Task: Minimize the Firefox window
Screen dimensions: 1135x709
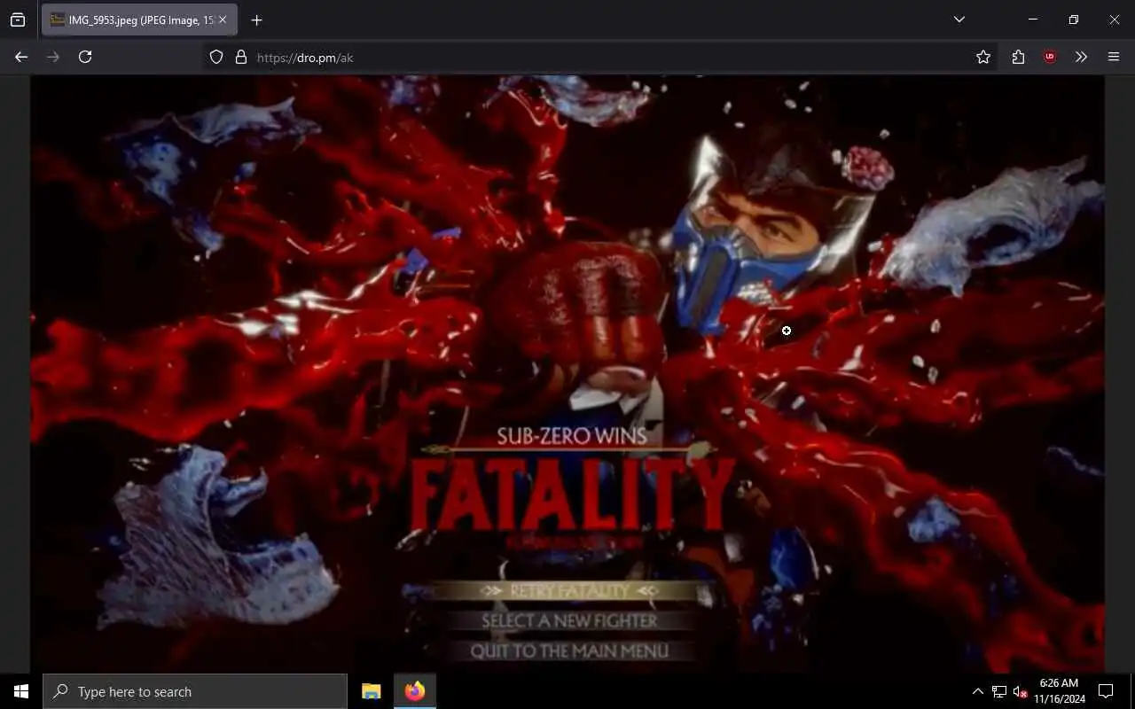Action: 1033,19
